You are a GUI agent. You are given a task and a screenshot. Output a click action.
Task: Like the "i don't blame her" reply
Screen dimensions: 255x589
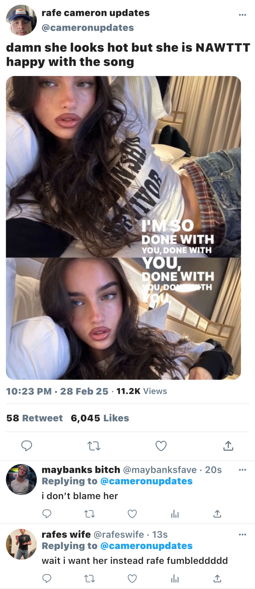[132, 514]
